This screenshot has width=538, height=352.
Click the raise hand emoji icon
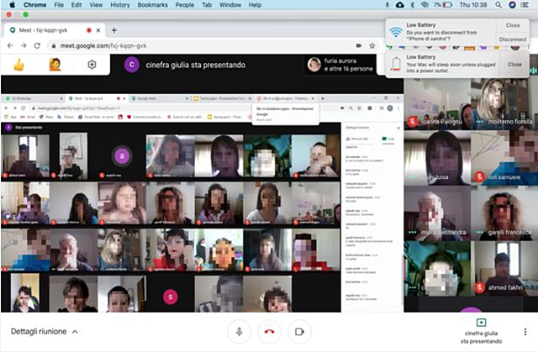click(x=55, y=65)
